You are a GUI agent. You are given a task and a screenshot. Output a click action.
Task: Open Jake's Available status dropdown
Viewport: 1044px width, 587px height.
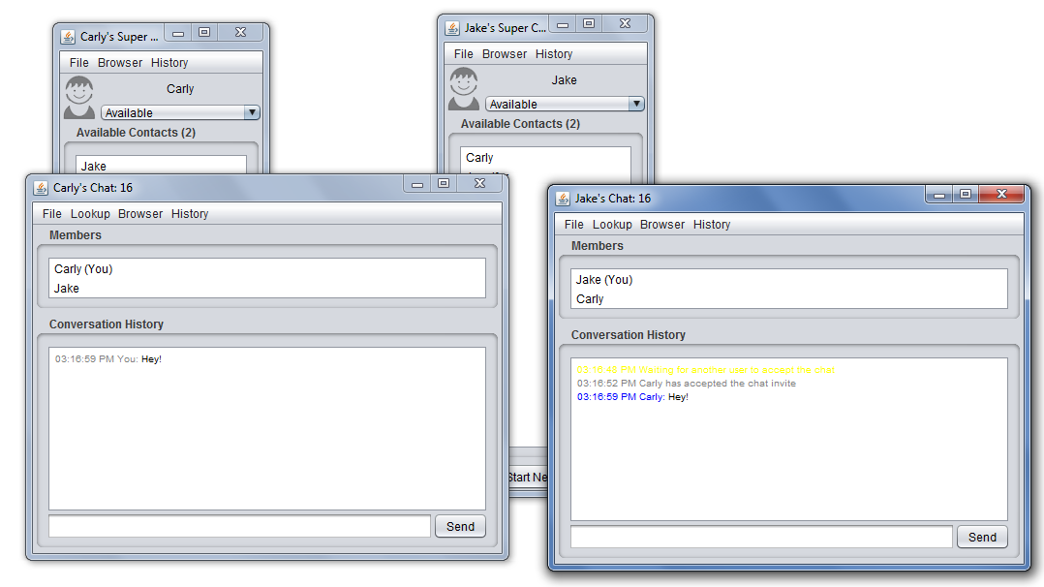coord(634,103)
